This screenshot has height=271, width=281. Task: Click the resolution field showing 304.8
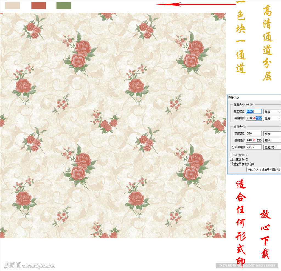coord(254,147)
